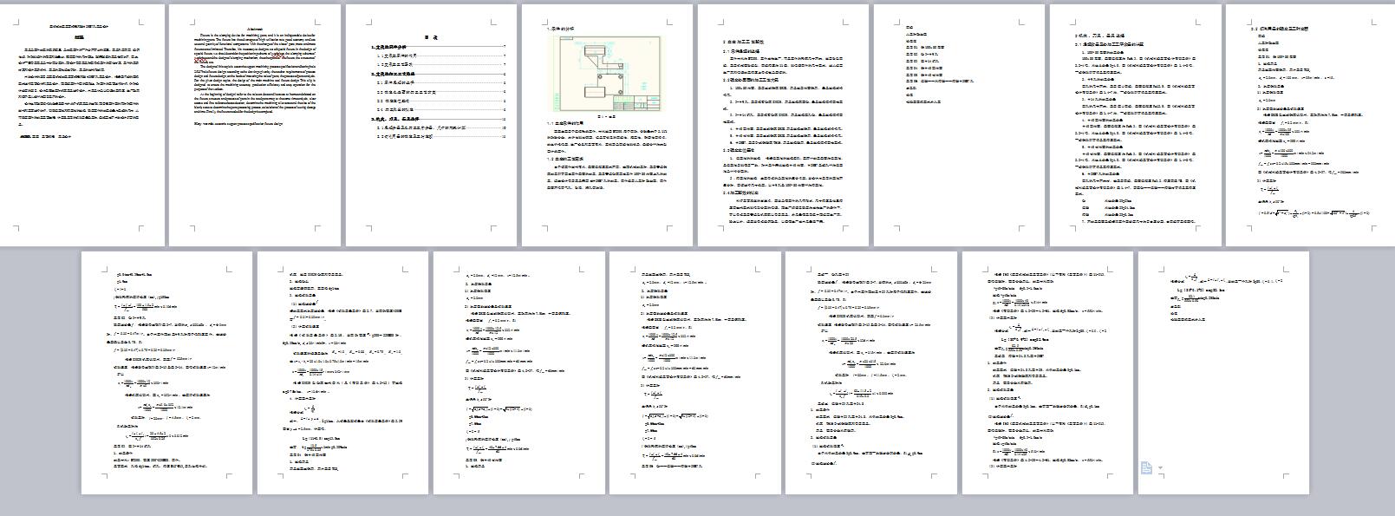
Task: Select the "Abstract" heading on the English abstract page
Action: click(254, 29)
